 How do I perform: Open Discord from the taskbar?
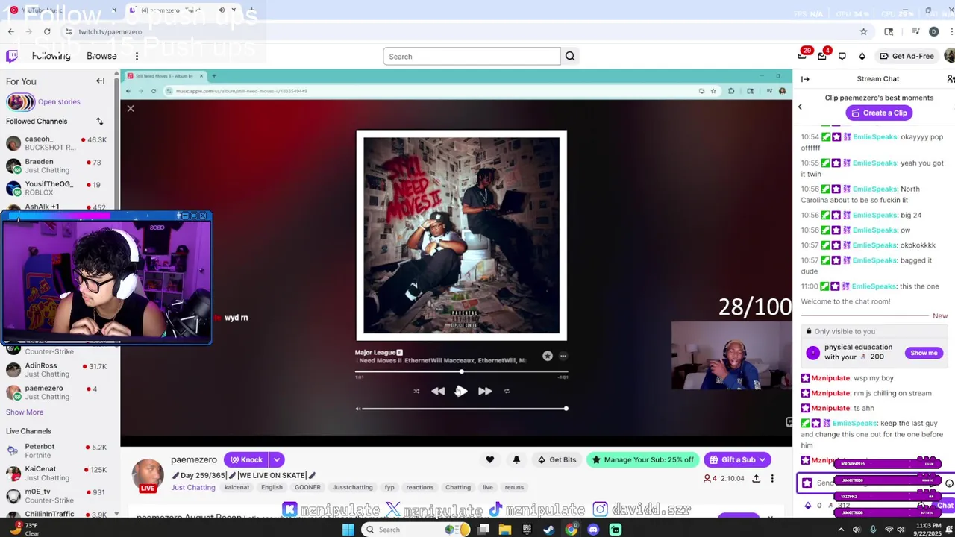coord(593,530)
